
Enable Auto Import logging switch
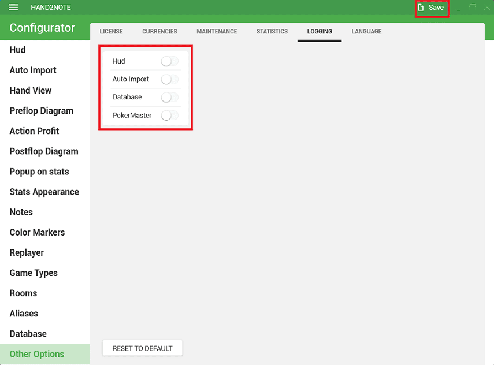[170, 79]
